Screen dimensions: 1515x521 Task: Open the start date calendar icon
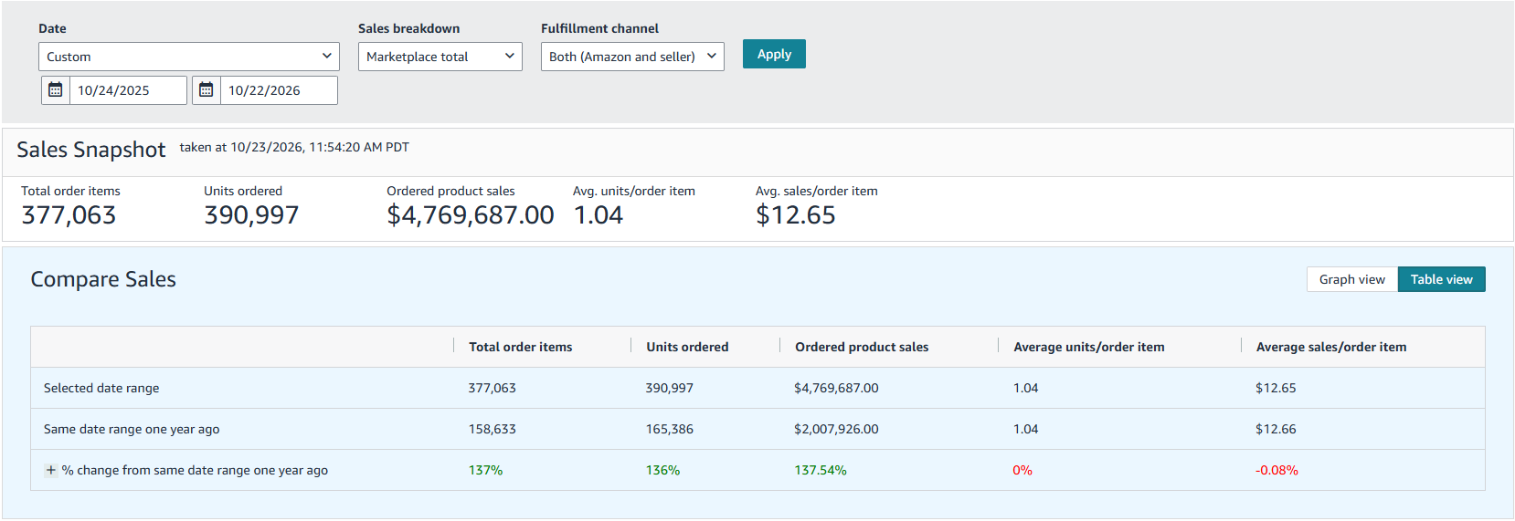pos(56,90)
